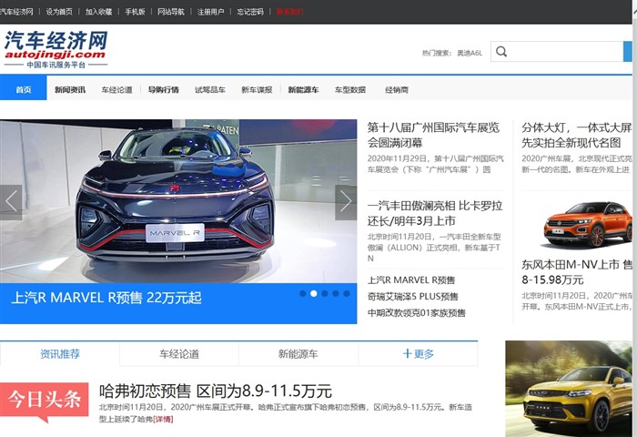Click the yellow SUV advertisement image
Screen dimensions: 637x437
pos(569,389)
